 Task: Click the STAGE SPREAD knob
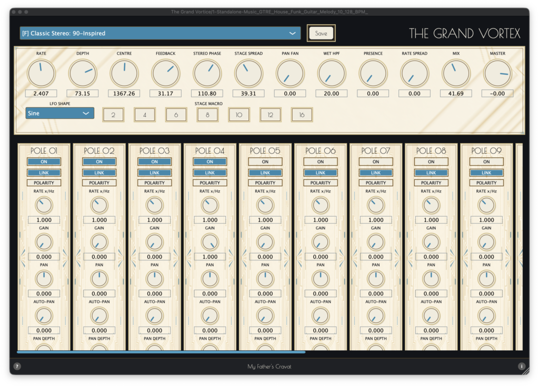[248, 73]
